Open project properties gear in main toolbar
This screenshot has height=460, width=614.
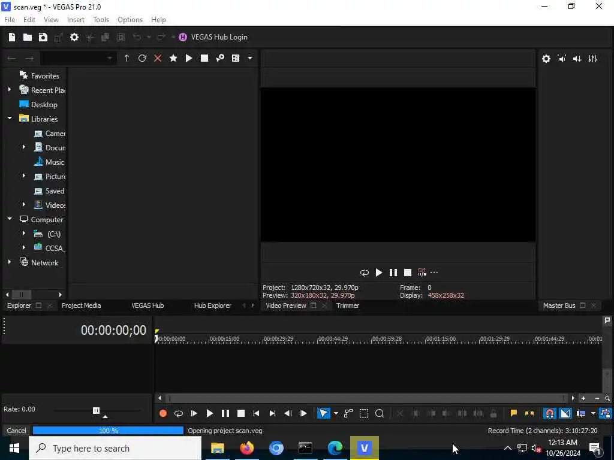pos(74,37)
